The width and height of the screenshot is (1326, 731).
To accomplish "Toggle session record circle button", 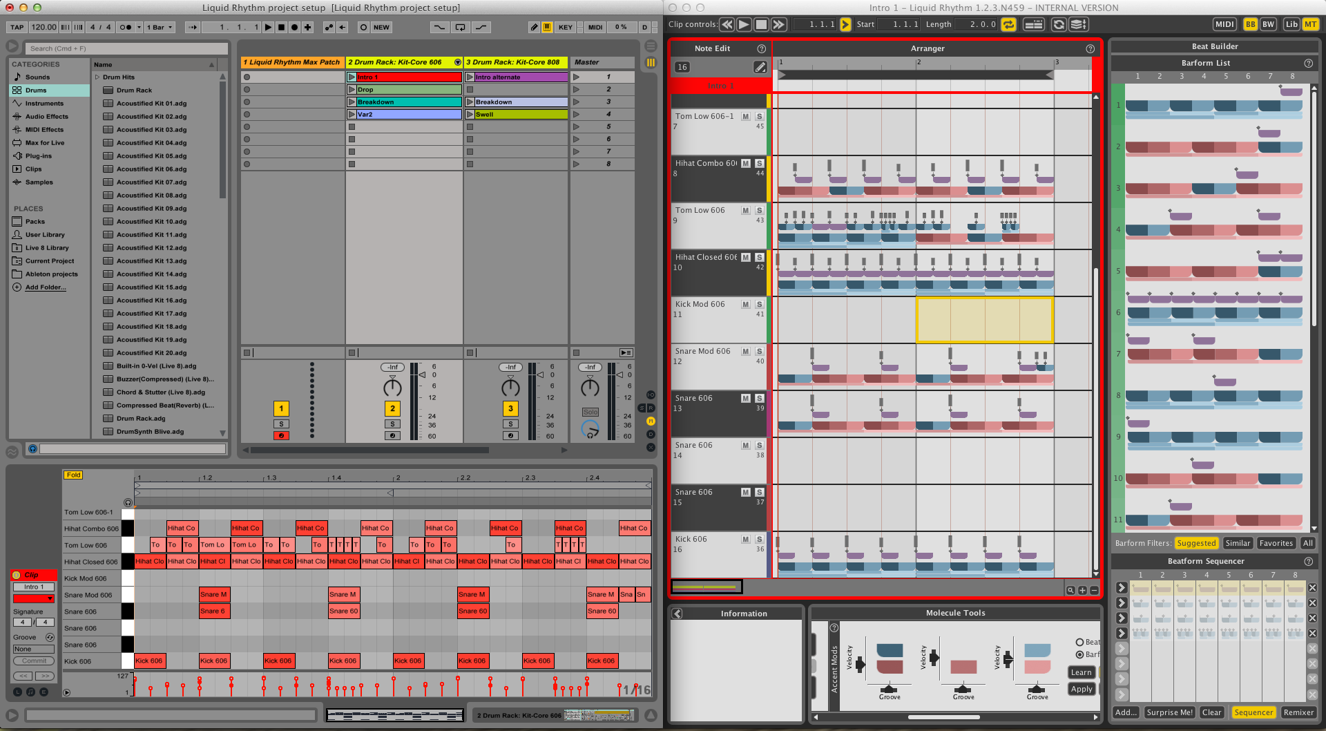I will coord(363,27).
